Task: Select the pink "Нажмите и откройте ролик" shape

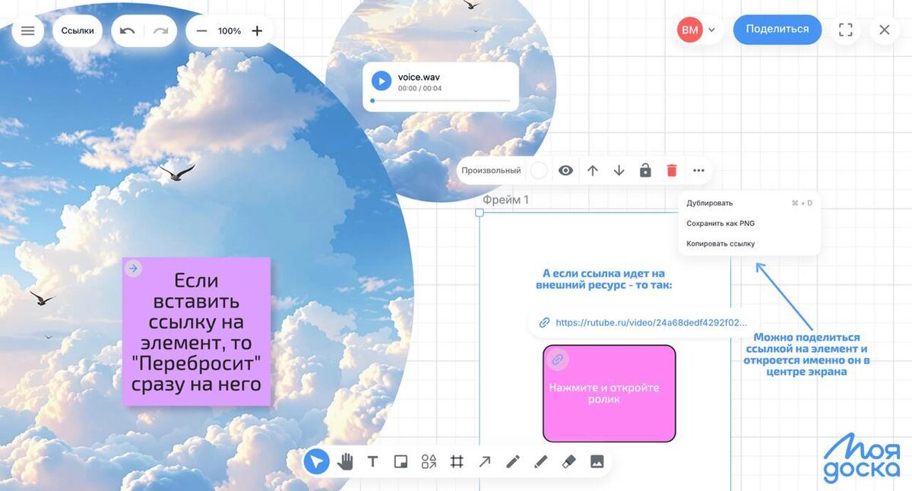Action: click(609, 393)
